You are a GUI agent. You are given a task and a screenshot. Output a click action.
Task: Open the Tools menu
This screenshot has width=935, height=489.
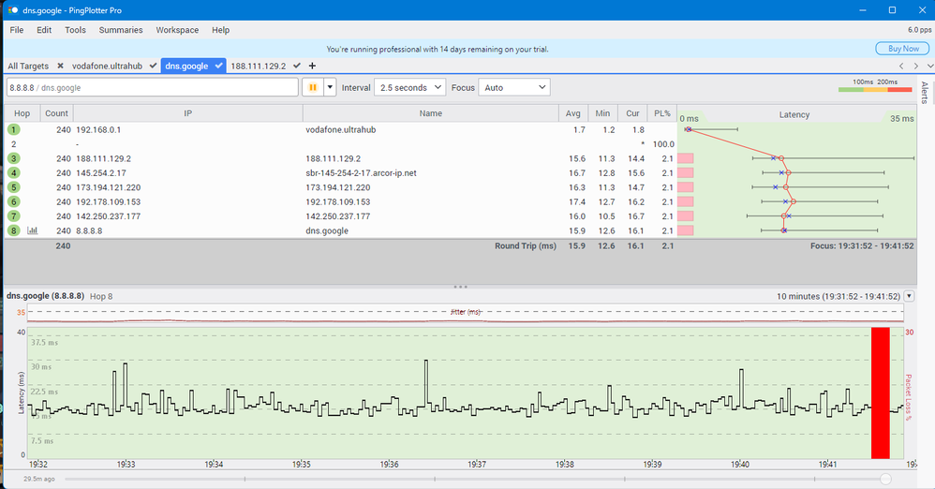click(75, 30)
